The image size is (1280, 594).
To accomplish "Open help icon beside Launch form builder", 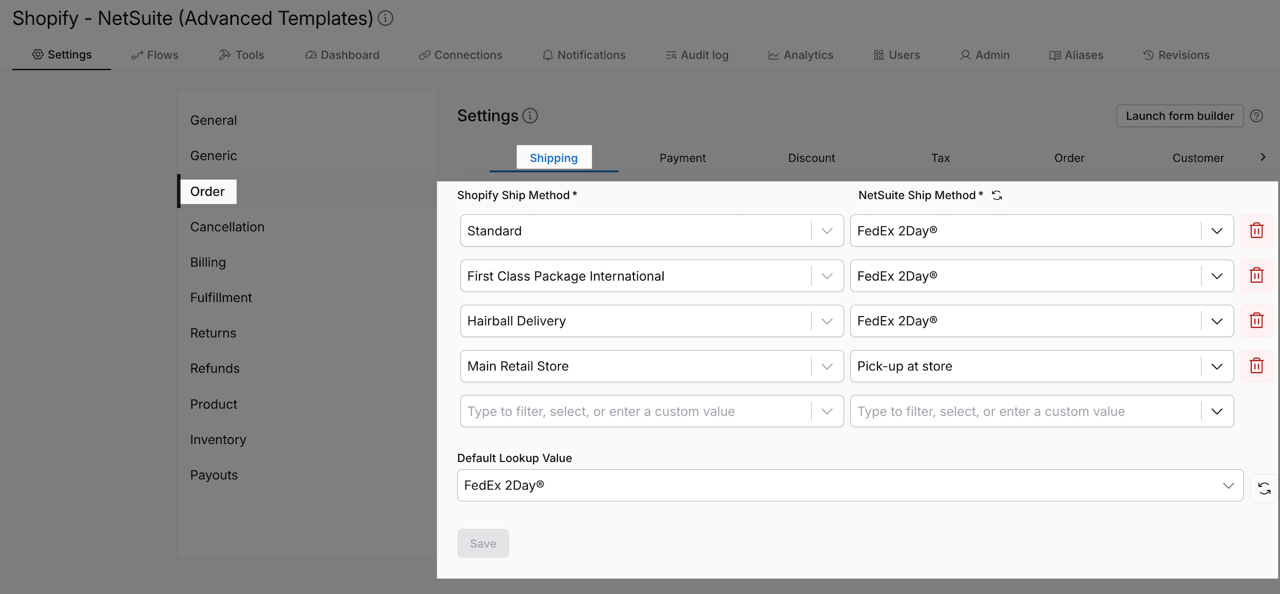I will [x=1256, y=116].
